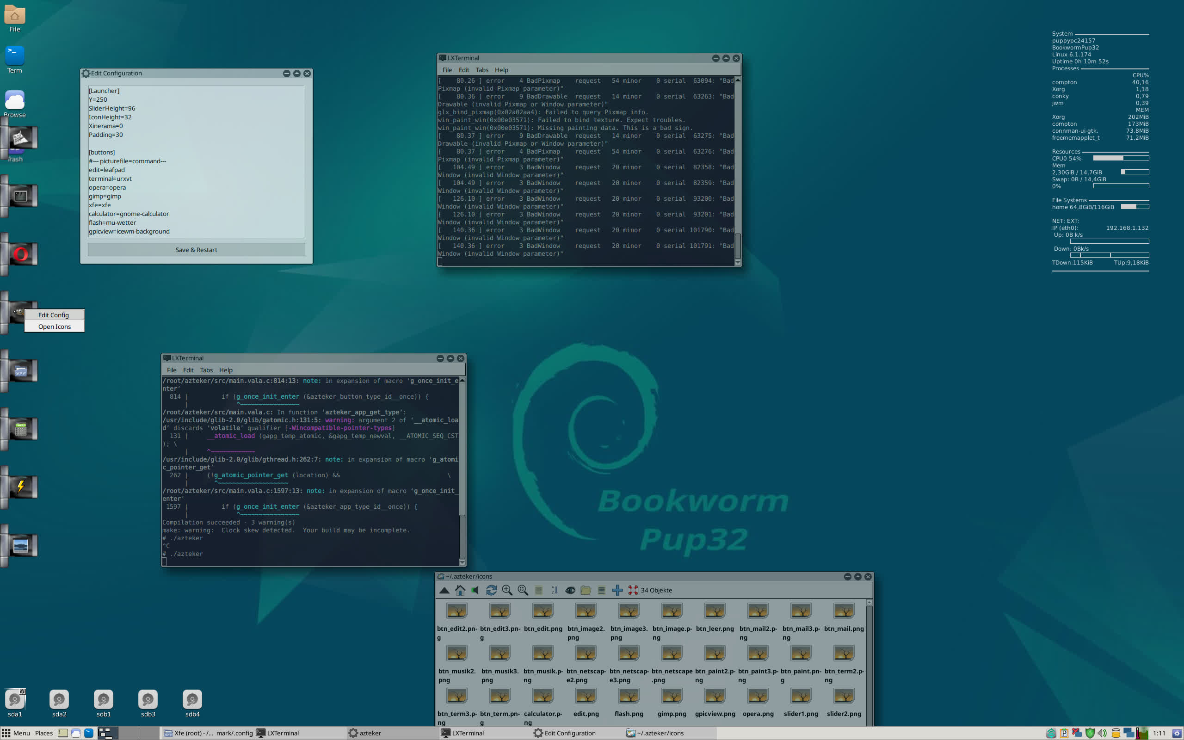Open the terminal launcher button in azteker
This screenshot has height=740, width=1184.
[x=20, y=196]
